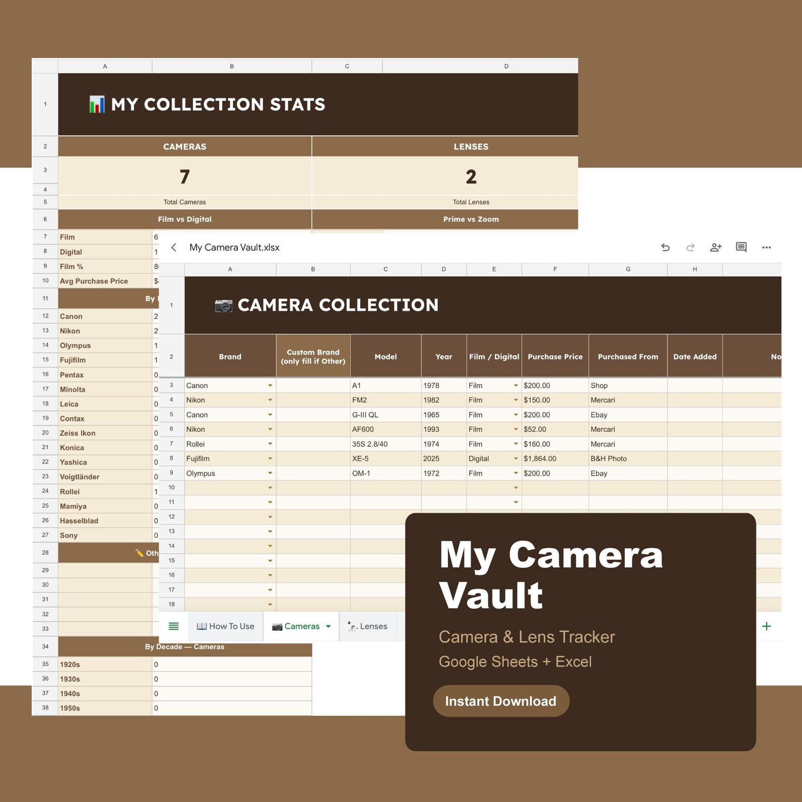Screen dimensions: 802x802
Task: Click the model cell 'G-III QL'
Action: (385, 415)
